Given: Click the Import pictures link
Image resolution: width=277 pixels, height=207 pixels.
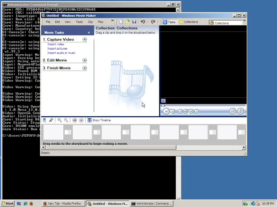Looking at the screenshot, I should click(x=57, y=49).
